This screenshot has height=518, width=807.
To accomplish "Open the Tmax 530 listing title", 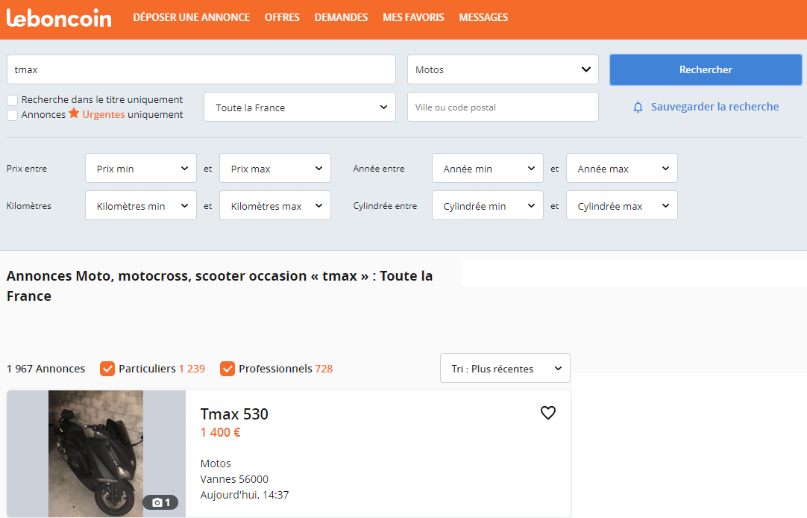I will tap(234, 414).
